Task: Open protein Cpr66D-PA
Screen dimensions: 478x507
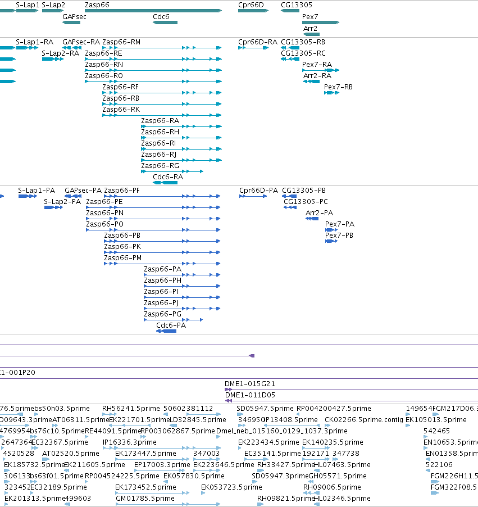Action: pos(258,191)
